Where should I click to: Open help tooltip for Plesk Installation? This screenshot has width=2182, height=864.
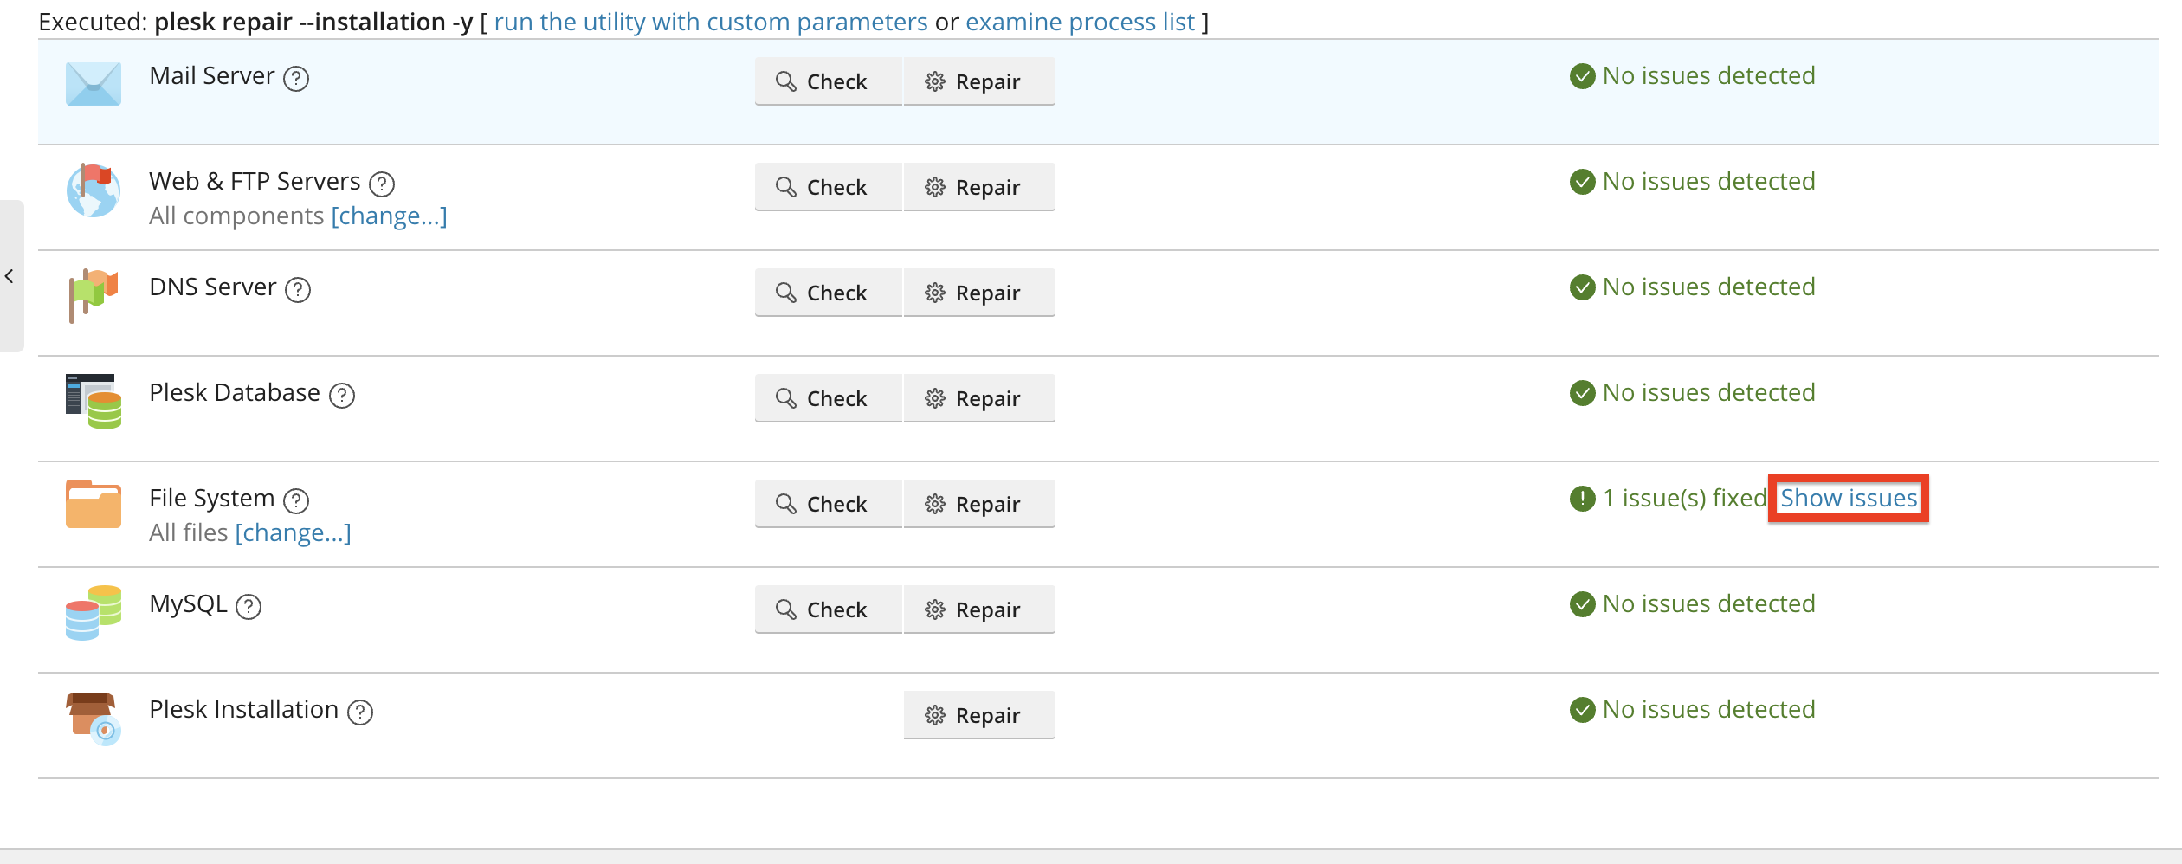360,712
